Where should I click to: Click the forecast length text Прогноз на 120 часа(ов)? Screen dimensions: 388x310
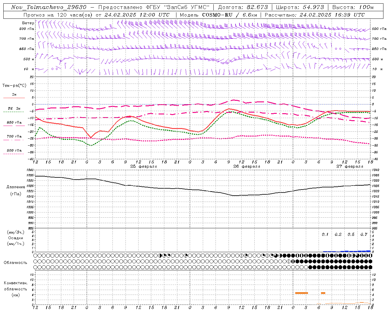(x=58, y=15)
